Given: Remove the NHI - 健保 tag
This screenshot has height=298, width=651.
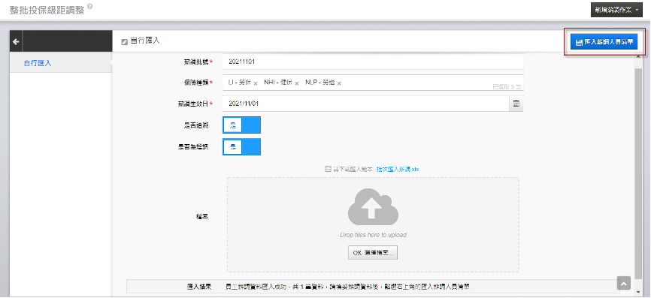Looking at the screenshot, I should click(x=296, y=83).
